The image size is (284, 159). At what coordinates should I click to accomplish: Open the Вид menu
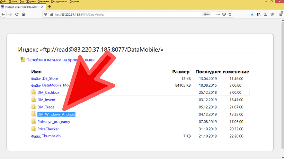coord(22,1)
